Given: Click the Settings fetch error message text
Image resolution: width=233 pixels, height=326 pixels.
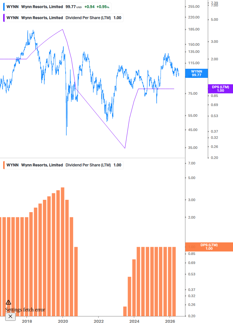Looking at the screenshot, I should click(25, 309).
